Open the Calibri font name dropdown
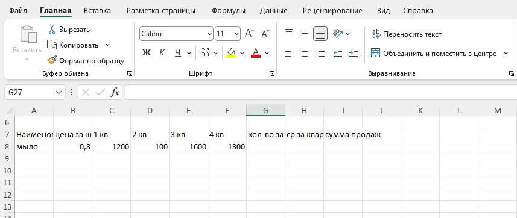 210,34
